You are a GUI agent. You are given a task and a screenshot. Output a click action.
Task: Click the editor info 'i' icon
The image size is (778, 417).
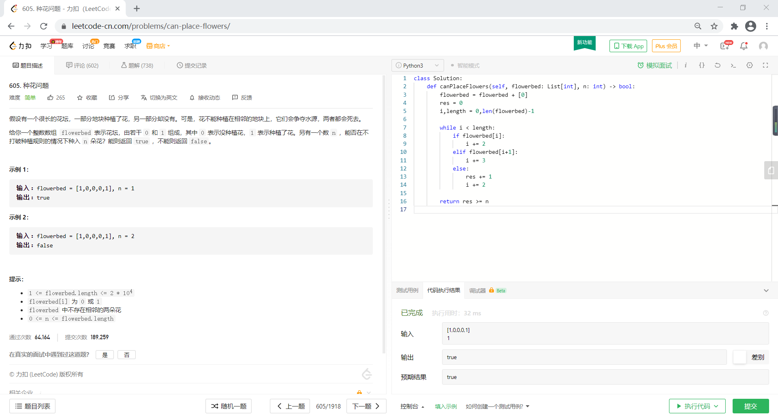pyautogui.click(x=686, y=65)
